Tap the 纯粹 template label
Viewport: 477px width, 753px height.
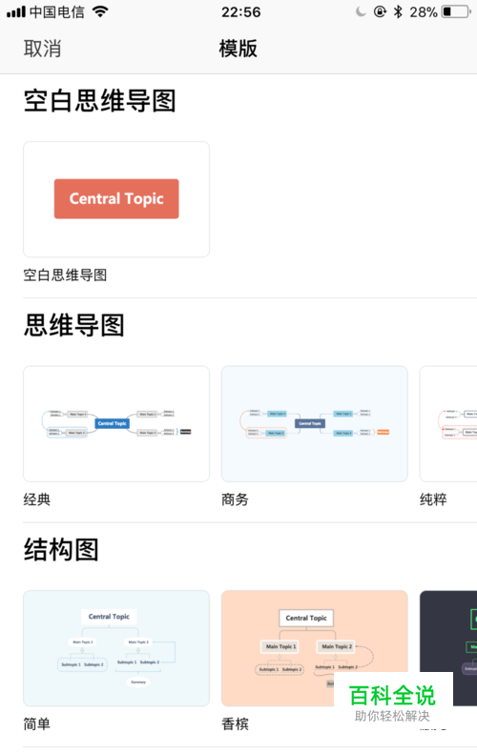click(433, 499)
